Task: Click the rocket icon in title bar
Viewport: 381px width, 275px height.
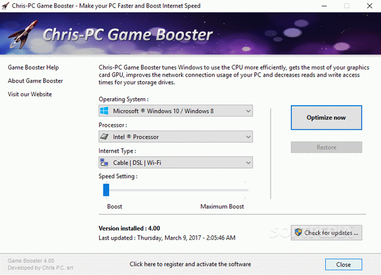Action: tap(5, 6)
